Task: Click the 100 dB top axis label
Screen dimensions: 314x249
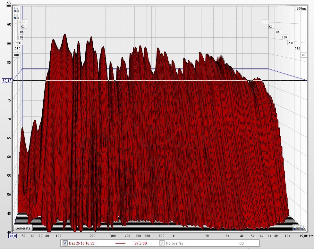Action: 8,6
